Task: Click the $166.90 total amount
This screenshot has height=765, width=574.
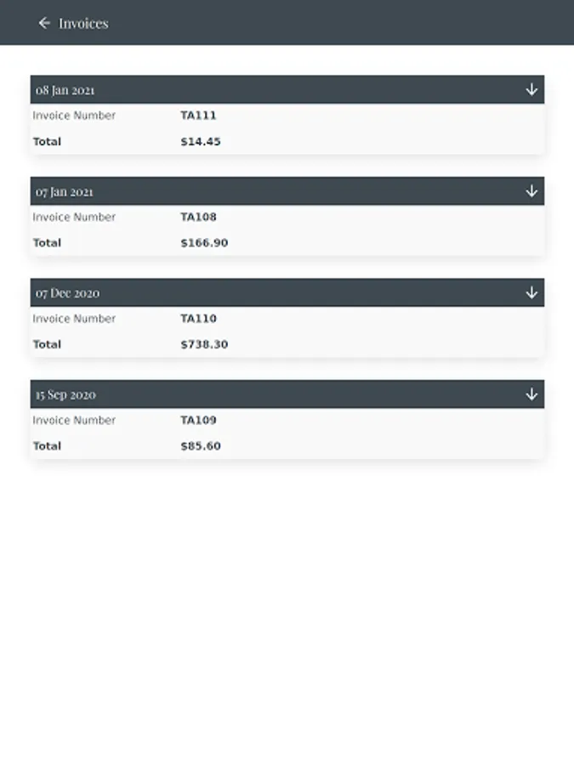Action: point(204,243)
